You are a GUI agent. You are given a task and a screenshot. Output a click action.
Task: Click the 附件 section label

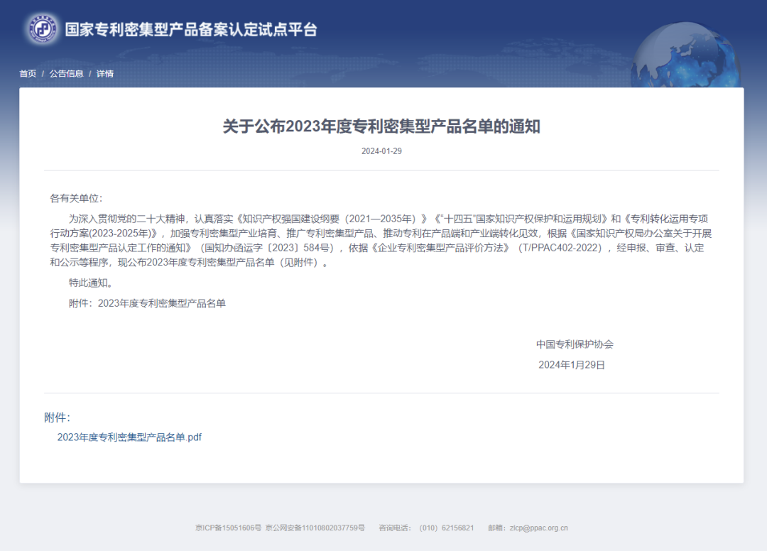pyautogui.click(x=57, y=418)
